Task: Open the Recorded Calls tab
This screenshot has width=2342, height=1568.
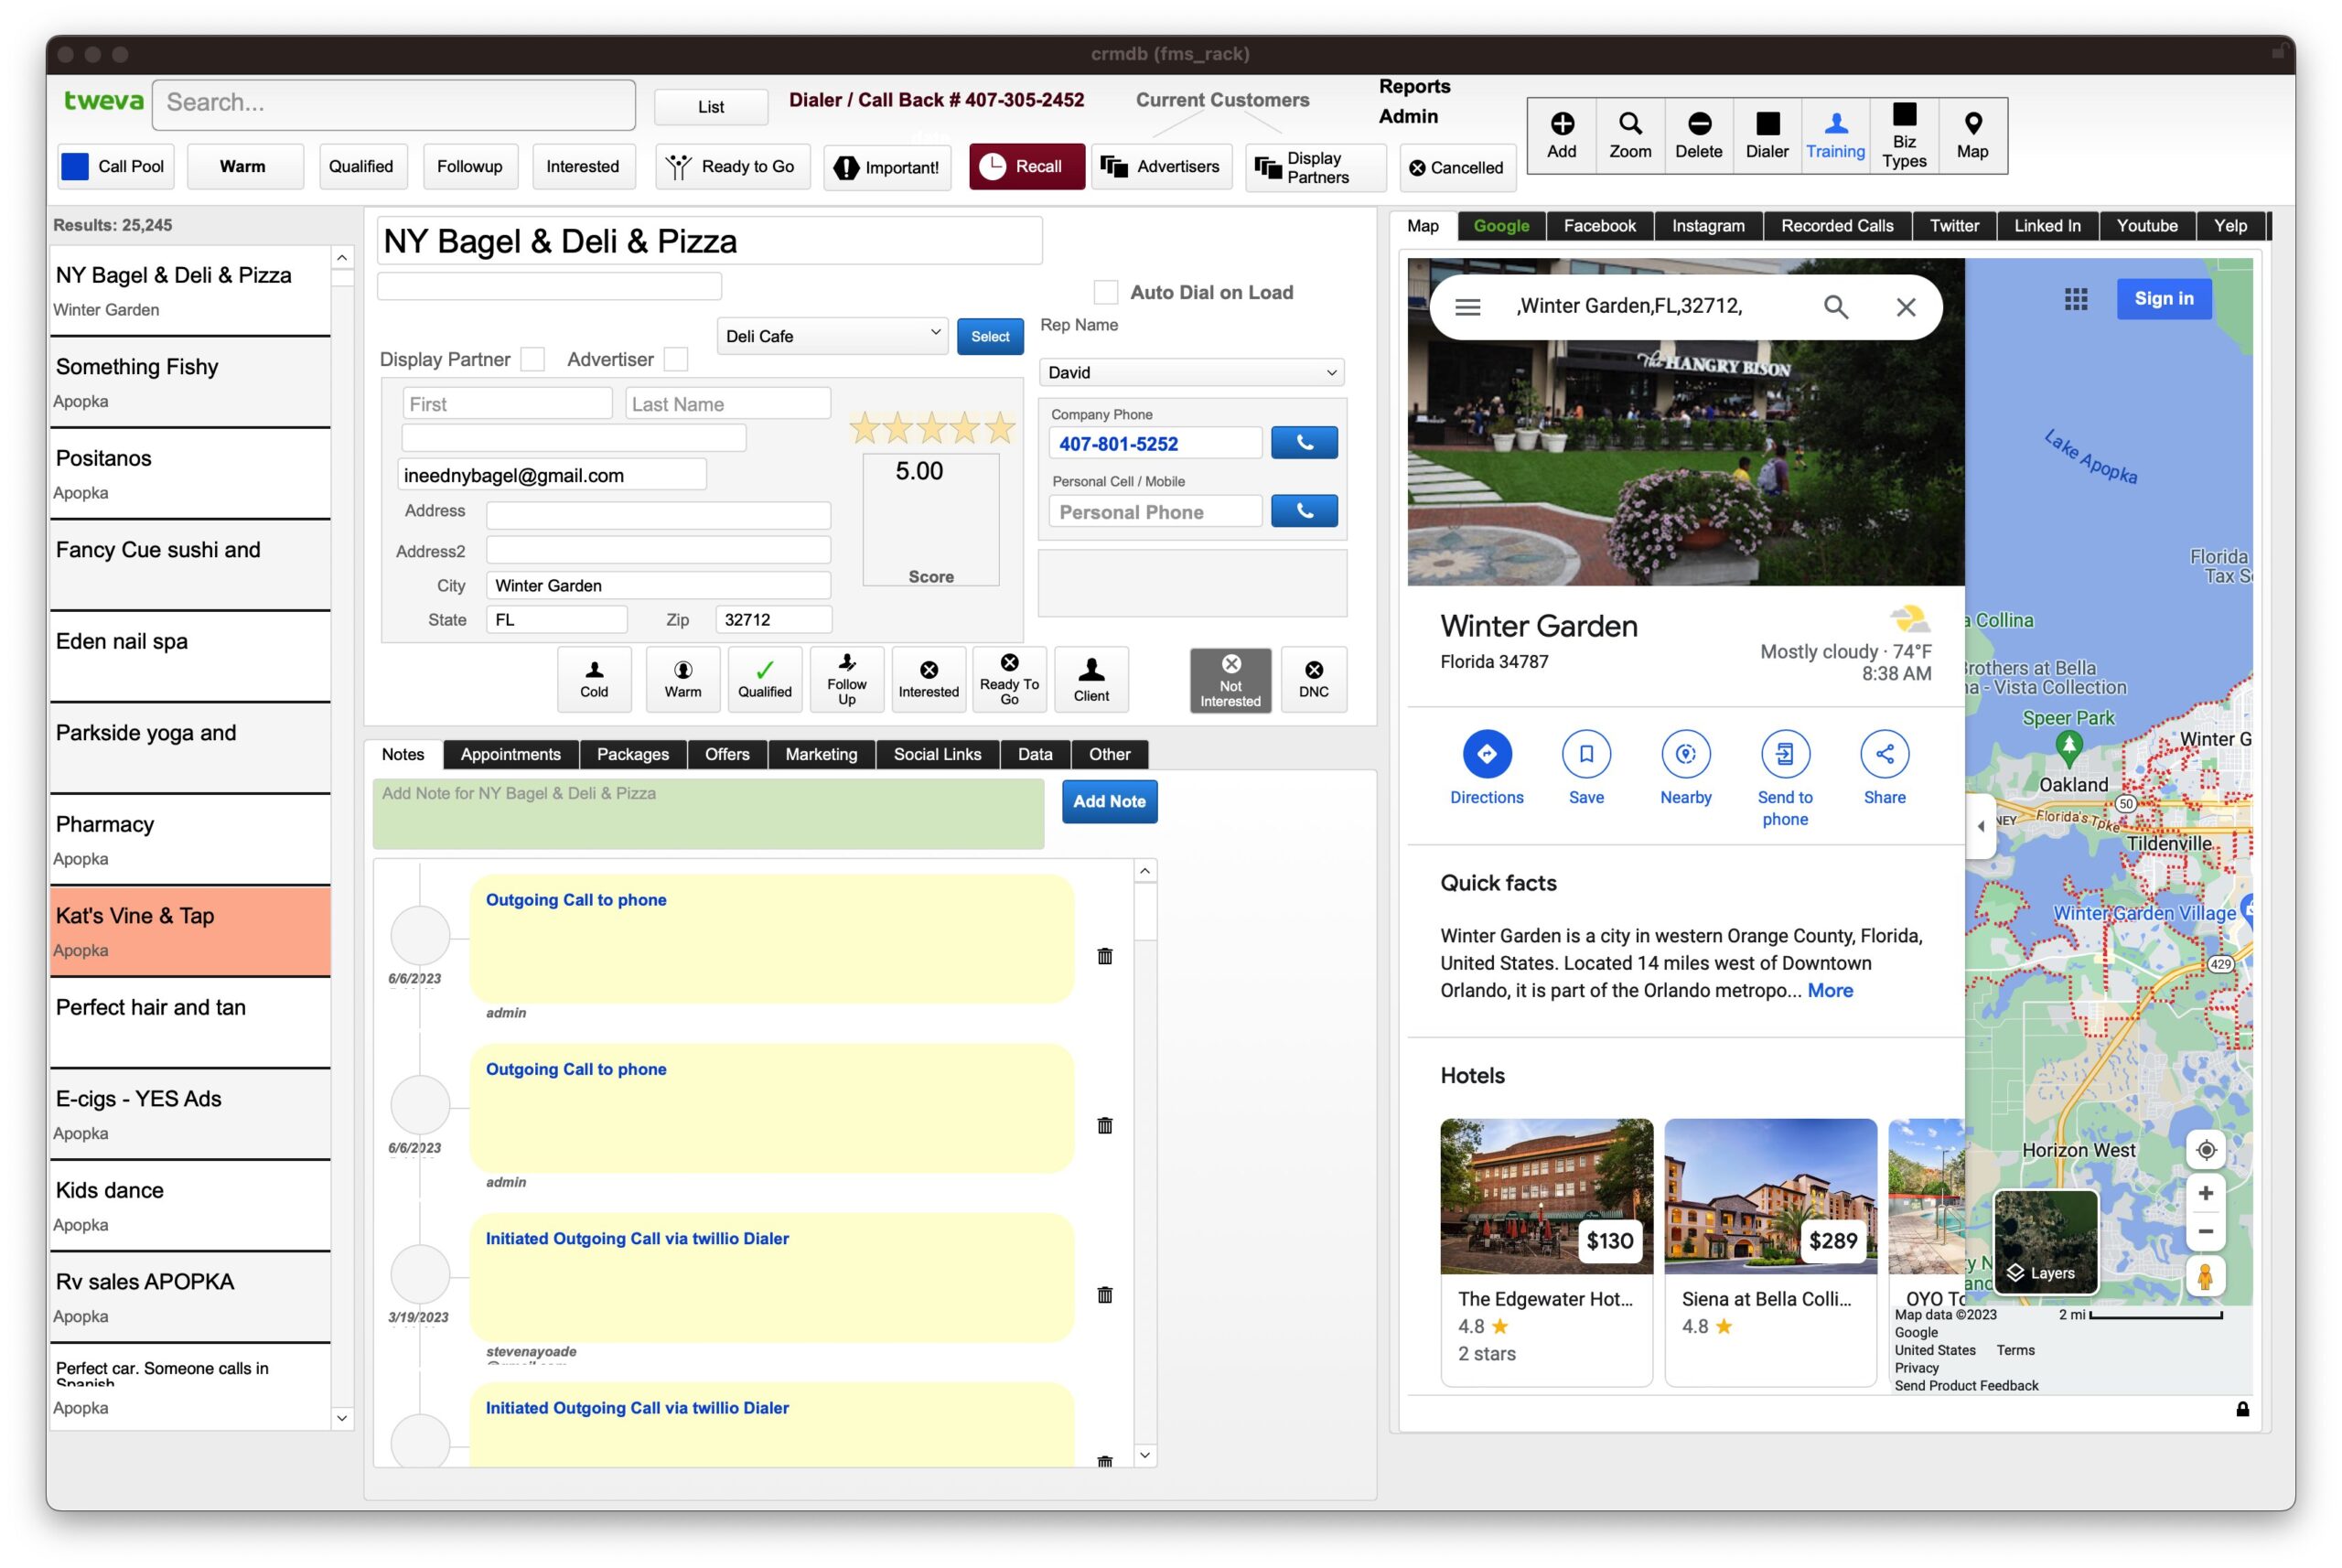Action: tap(1836, 226)
